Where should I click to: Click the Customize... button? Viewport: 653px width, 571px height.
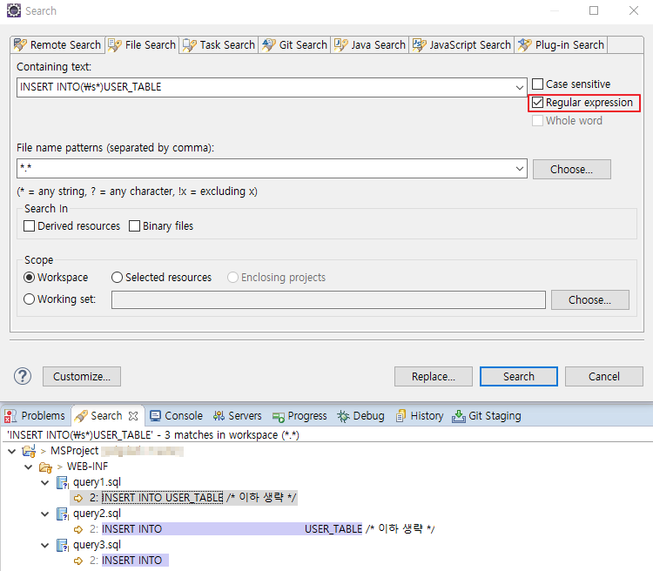(82, 377)
